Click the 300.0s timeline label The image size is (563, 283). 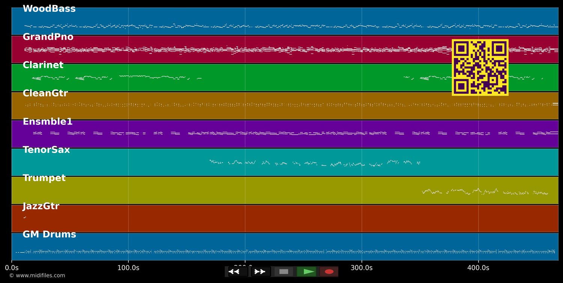tap(361, 268)
